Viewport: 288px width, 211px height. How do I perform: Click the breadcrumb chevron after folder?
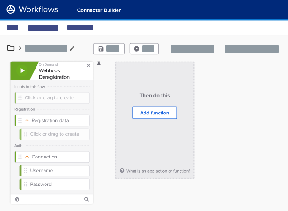coord(20,48)
